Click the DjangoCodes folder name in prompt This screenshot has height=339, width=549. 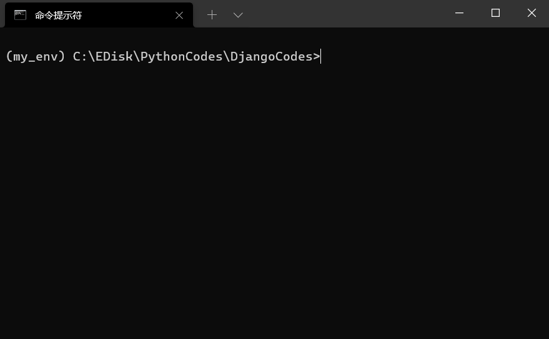[271, 56]
